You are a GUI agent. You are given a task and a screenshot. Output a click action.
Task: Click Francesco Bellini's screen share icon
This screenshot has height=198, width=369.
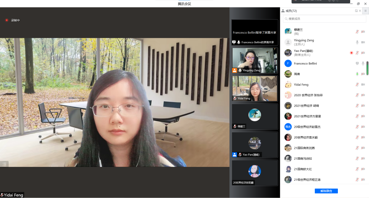[357, 63]
